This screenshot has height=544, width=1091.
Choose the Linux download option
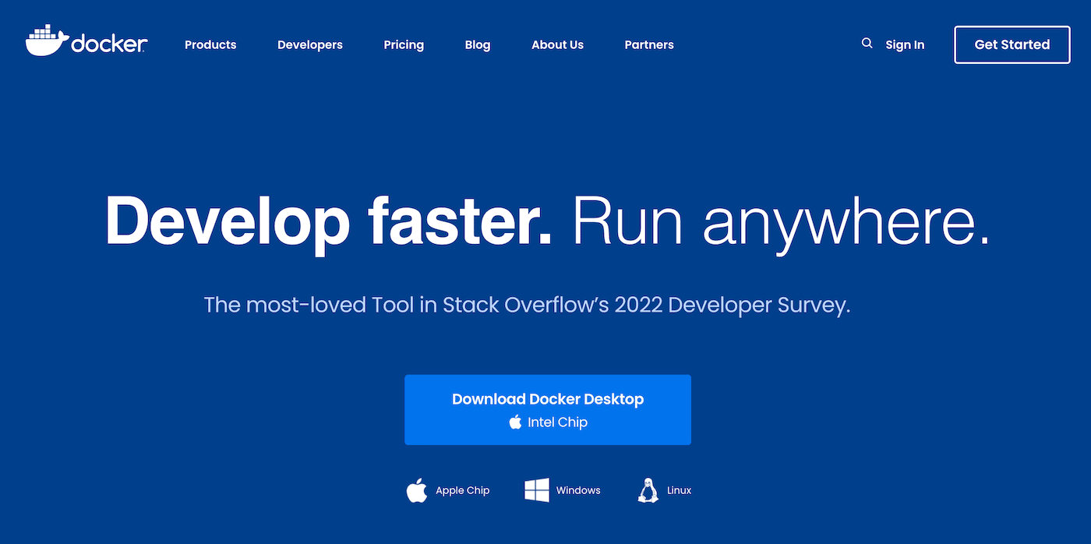tap(679, 490)
